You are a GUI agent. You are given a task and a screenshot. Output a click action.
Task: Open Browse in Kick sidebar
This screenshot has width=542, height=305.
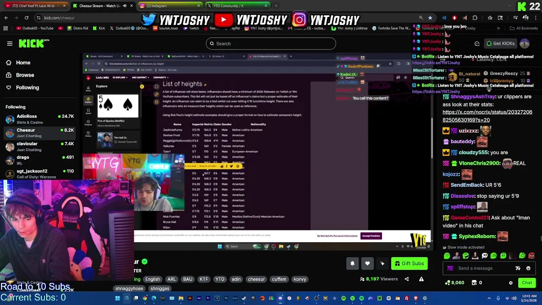click(x=20, y=75)
